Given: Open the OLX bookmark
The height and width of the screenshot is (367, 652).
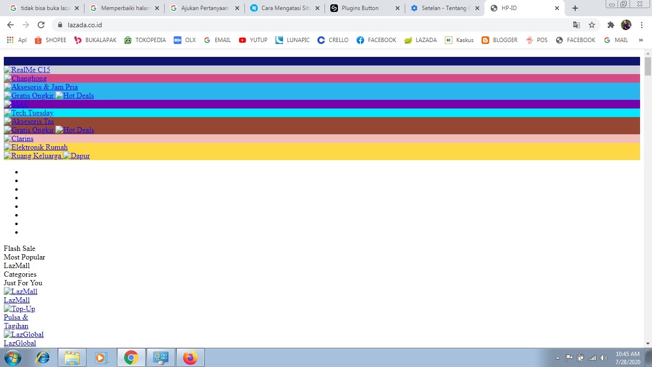Looking at the screenshot, I should tap(185, 40).
